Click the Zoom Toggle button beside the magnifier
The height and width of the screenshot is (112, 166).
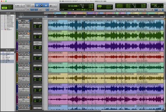(28, 6)
